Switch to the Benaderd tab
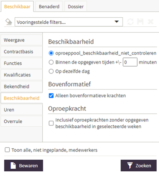This screenshot has width=159, height=174. click(49, 7)
